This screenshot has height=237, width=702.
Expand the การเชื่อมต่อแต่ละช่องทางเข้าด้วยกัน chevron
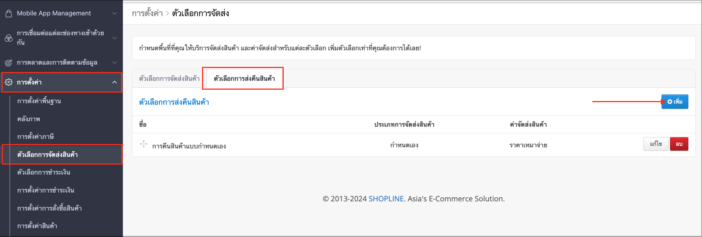point(114,38)
